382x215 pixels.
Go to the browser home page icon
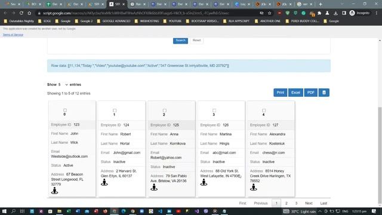click(29, 13)
